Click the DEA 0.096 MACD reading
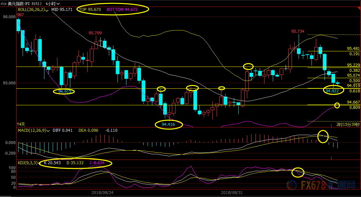The width and height of the screenshot is (361, 197). [x=88, y=130]
